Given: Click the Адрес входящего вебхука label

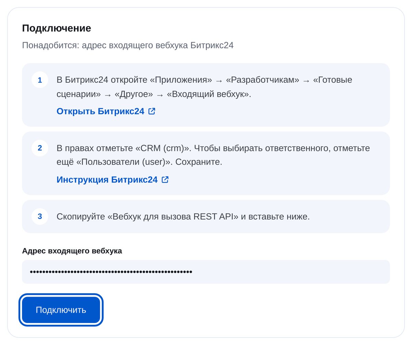Looking at the screenshot, I should (72, 251).
